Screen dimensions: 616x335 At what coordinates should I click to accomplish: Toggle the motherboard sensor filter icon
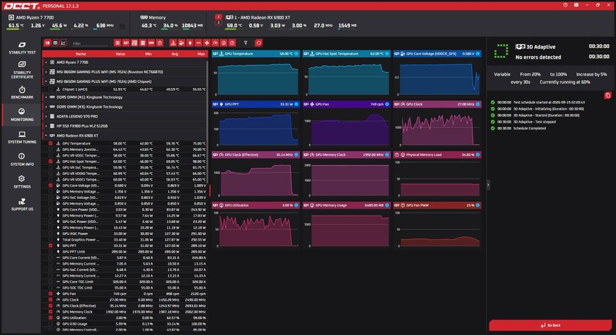(x=134, y=43)
